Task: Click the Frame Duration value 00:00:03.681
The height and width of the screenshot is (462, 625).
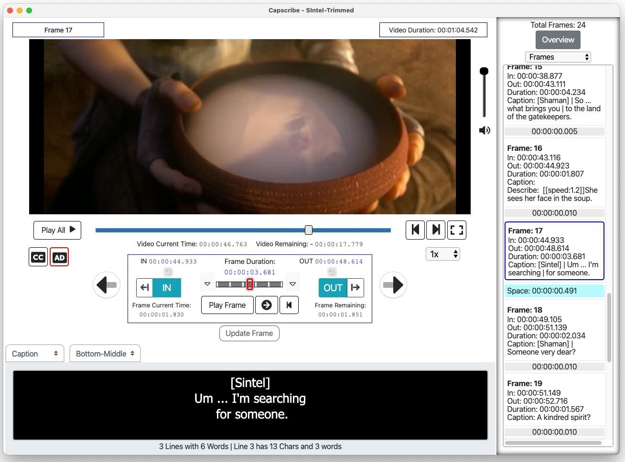Action: click(x=250, y=273)
